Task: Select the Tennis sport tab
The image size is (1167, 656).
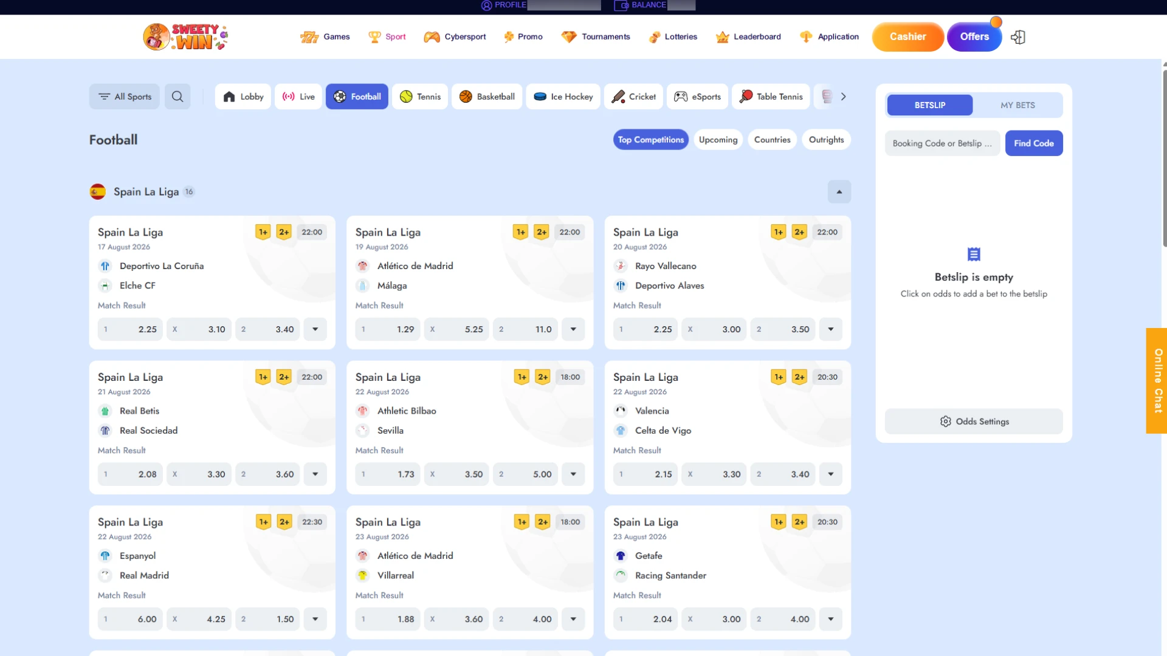Action: click(x=420, y=97)
